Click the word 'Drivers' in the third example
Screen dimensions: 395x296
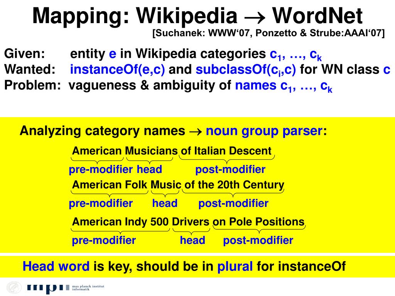(191, 222)
